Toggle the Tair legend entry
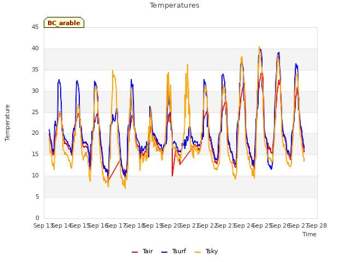The height and width of the screenshot is (262, 350). tap(142, 251)
